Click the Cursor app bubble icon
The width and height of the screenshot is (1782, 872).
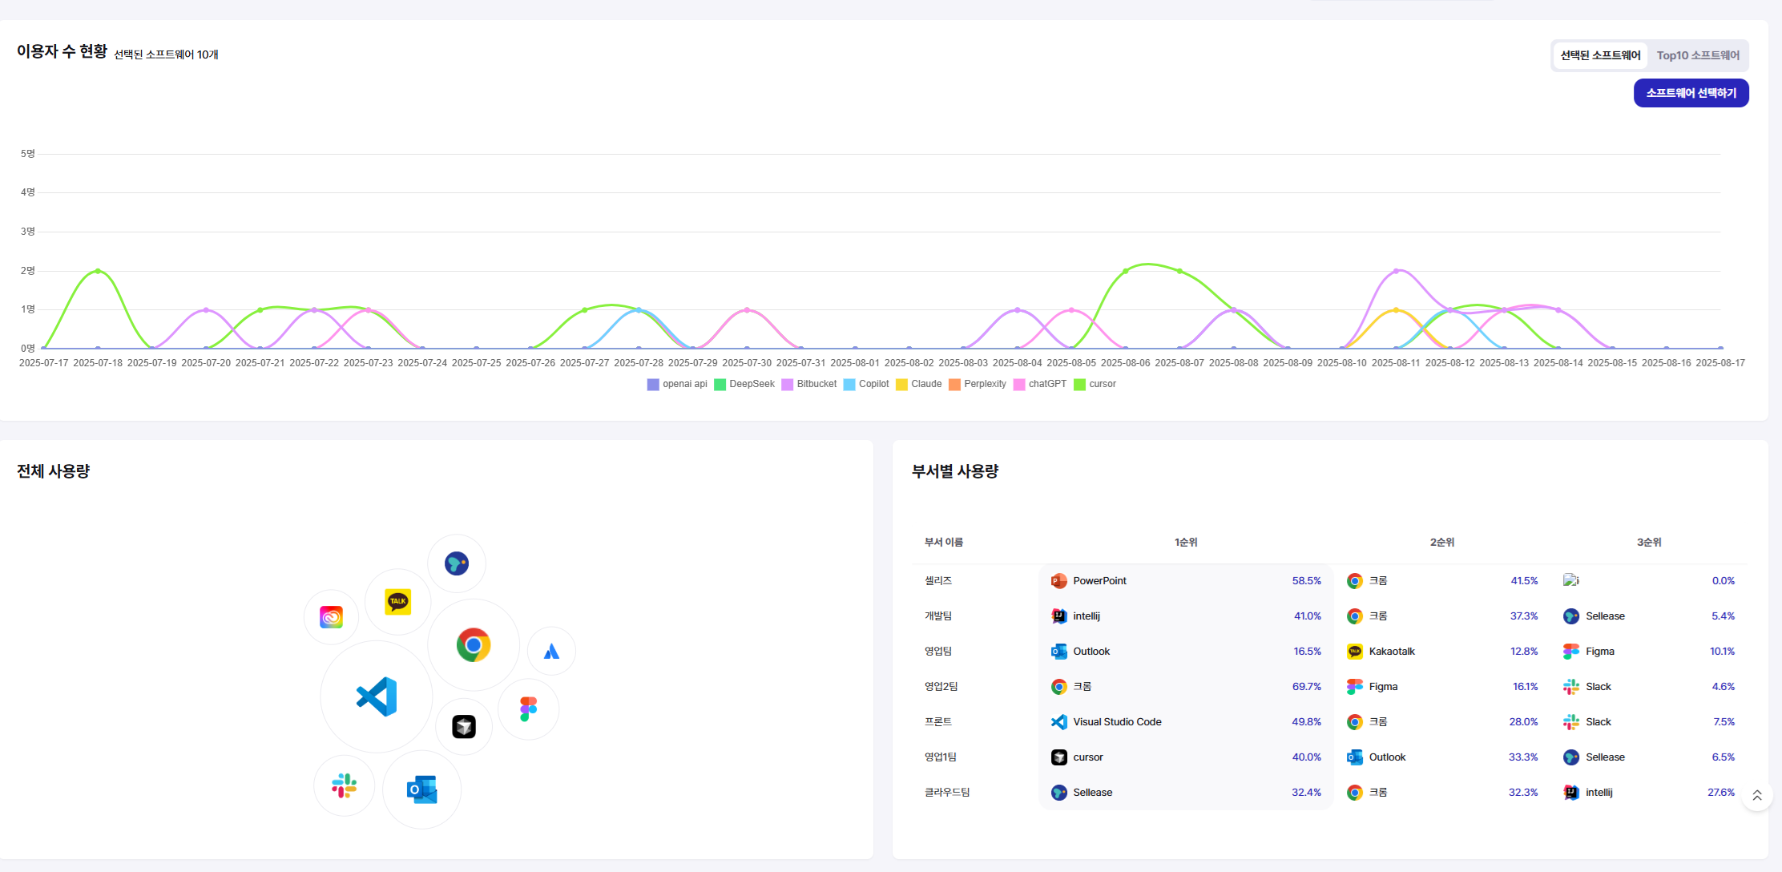[x=464, y=726]
